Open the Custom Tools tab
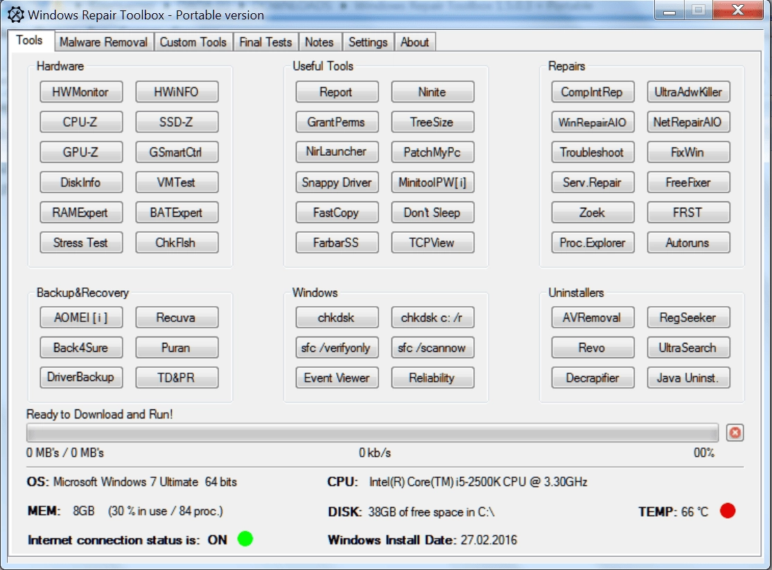 click(x=193, y=42)
